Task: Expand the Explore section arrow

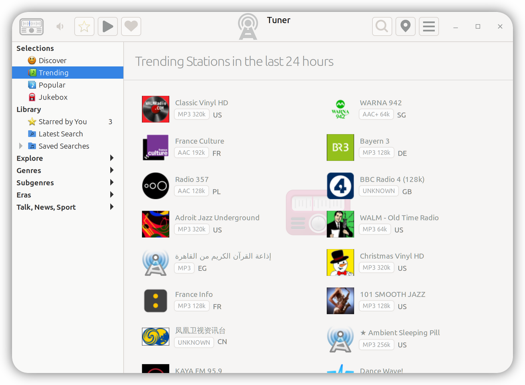Action: pos(112,158)
